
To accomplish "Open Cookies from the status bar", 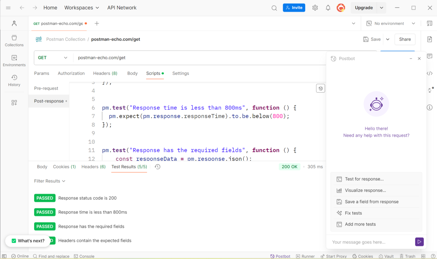I will click(363, 256).
